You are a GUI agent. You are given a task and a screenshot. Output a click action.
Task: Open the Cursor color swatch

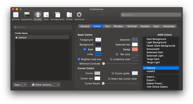97,73
